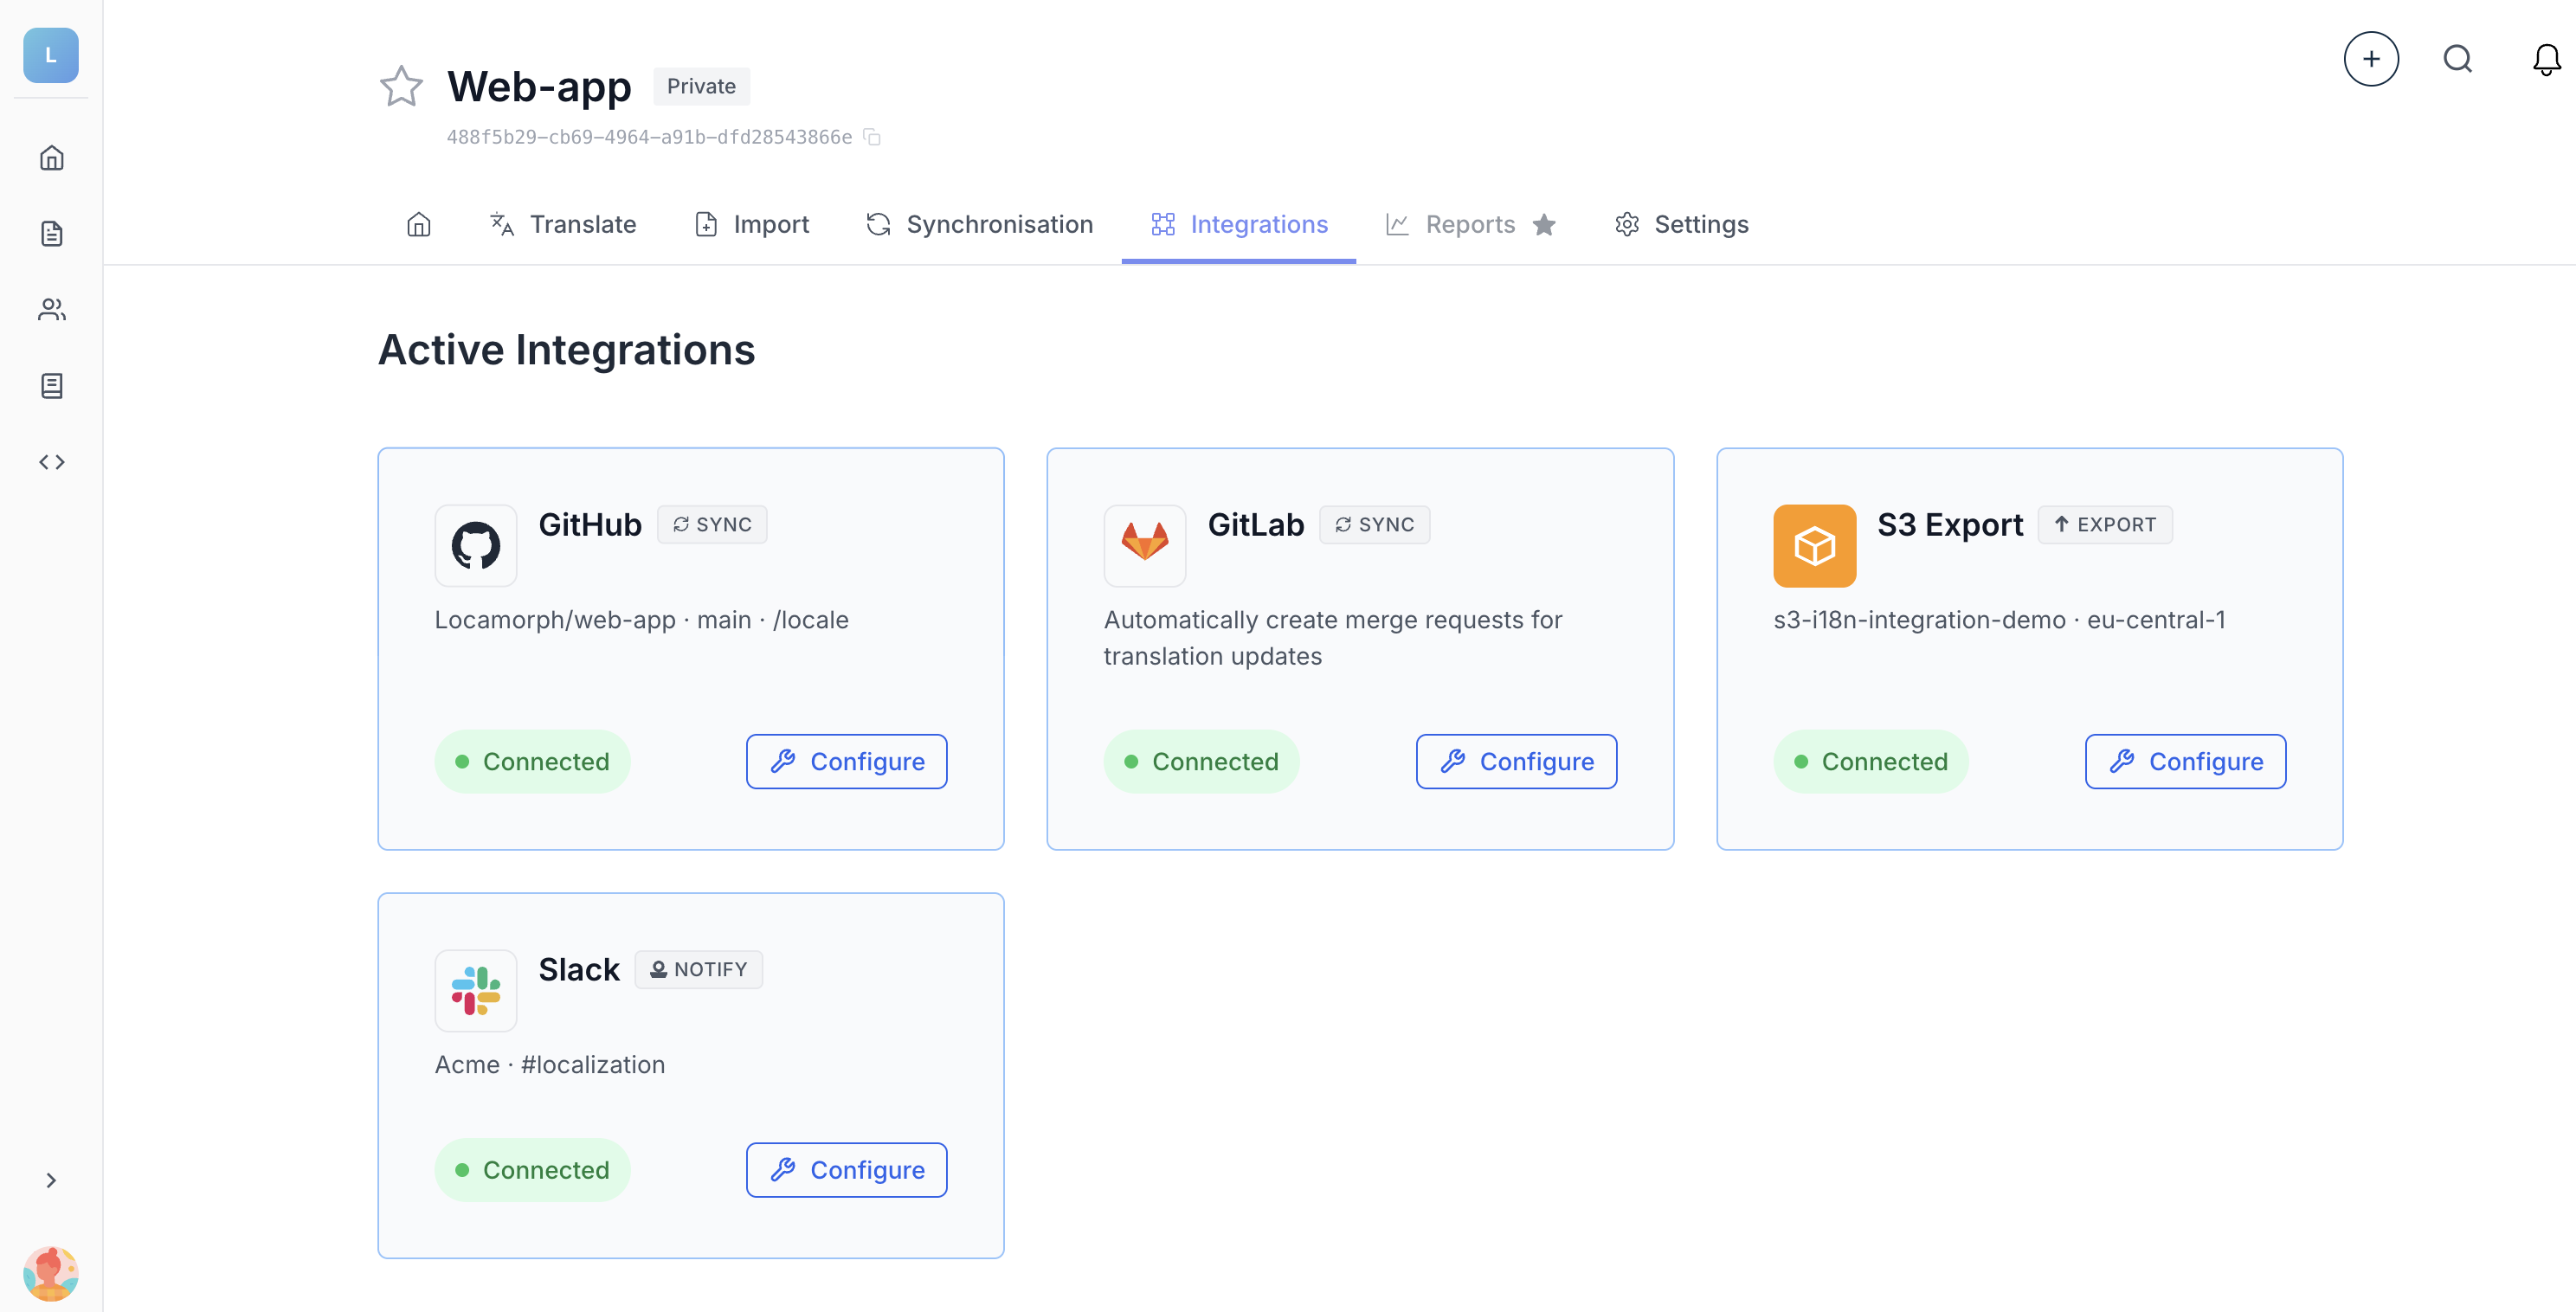This screenshot has width=2576, height=1312.
Task: Expand the sidebar with the chevron arrow
Action: tap(52, 1181)
